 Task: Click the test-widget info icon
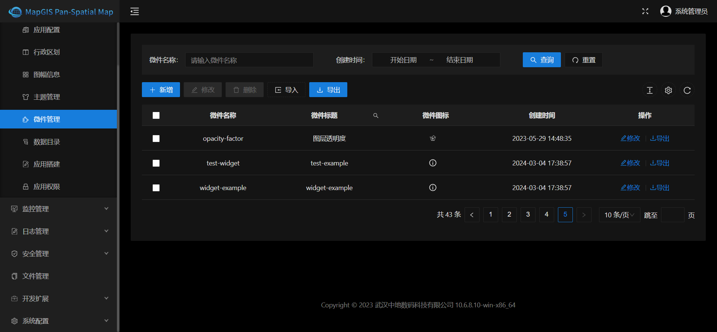pos(433,163)
